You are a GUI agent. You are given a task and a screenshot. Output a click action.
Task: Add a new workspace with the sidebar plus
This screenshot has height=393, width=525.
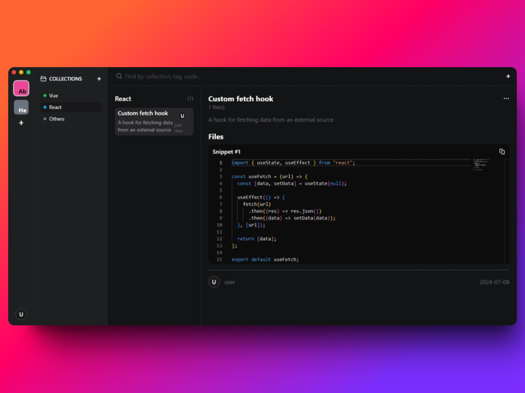point(21,123)
